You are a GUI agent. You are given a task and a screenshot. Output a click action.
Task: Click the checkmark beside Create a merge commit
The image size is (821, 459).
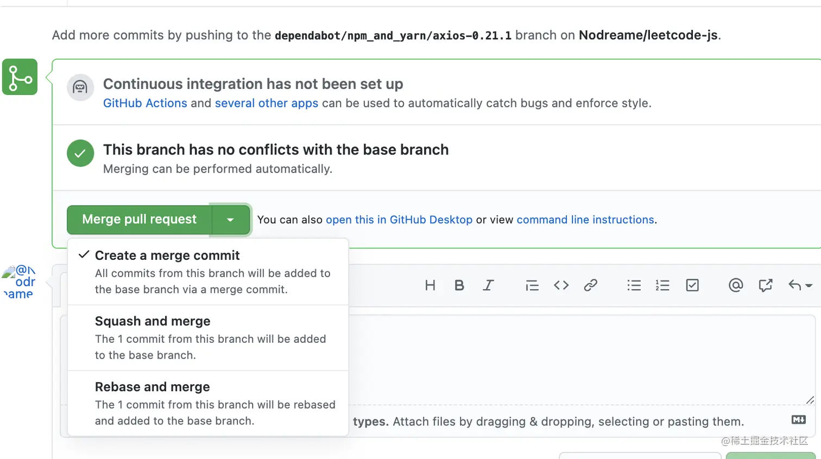point(84,254)
